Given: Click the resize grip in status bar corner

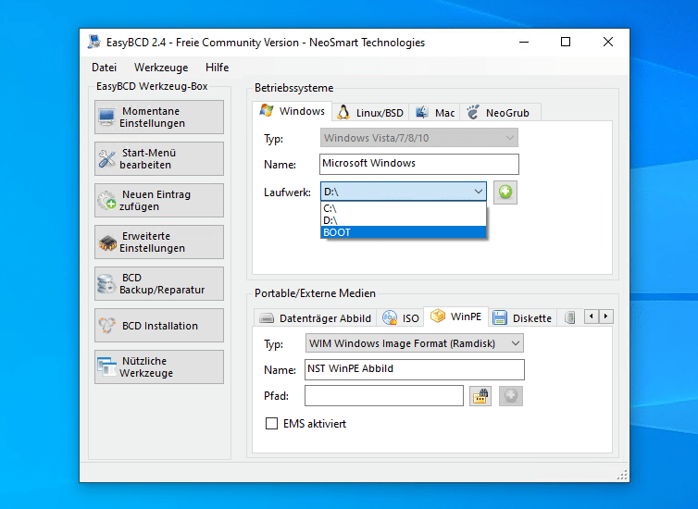Looking at the screenshot, I should tap(622, 475).
